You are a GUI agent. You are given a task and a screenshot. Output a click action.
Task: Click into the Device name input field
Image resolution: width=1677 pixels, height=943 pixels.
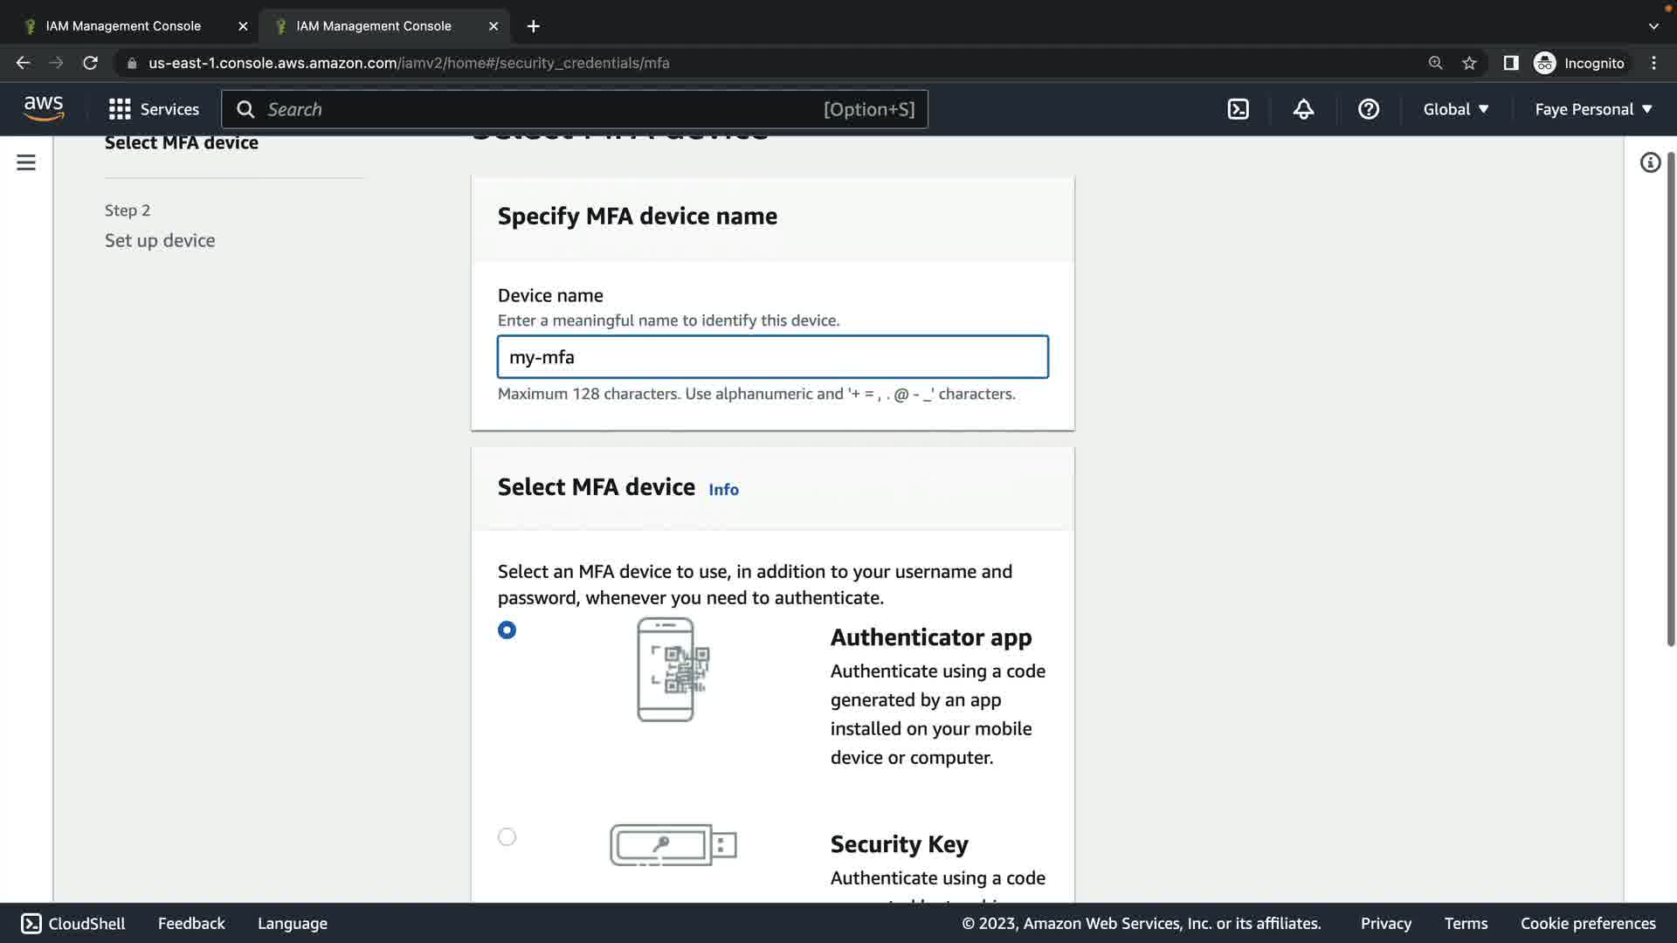[x=772, y=357]
